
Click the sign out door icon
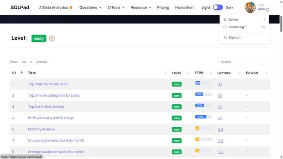[x=225, y=38]
